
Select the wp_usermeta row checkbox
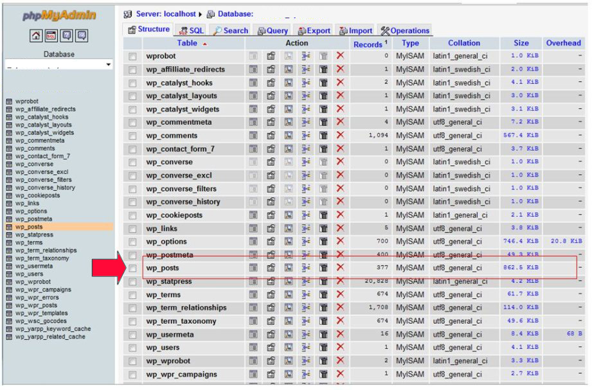tap(132, 335)
